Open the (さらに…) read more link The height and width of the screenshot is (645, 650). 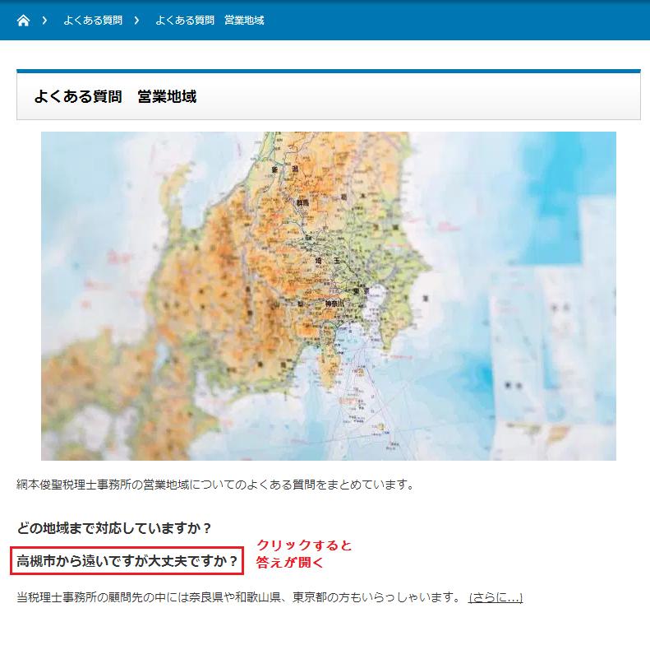pyautogui.click(x=495, y=597)
